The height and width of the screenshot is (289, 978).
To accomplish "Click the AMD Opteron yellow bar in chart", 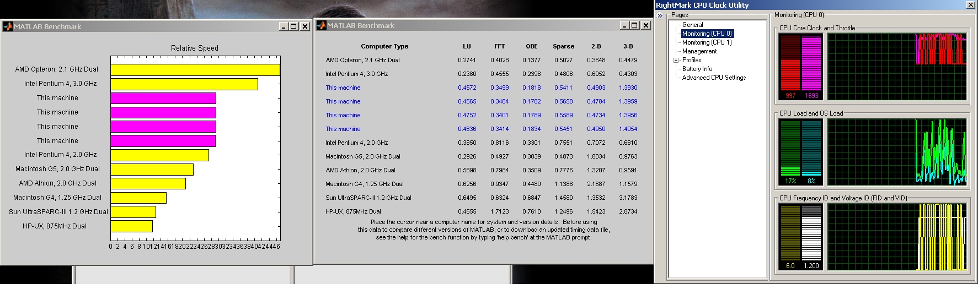I will 195,70.
